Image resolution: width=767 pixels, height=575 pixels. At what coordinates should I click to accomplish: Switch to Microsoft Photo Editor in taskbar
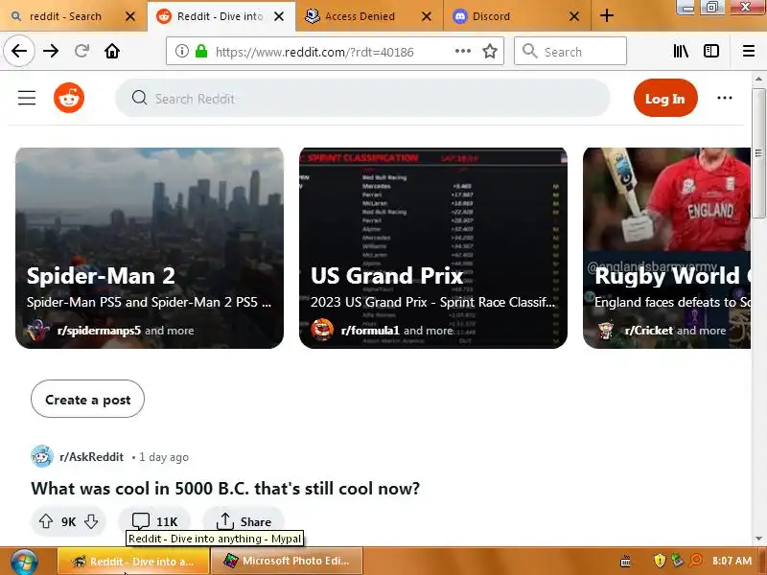(287, 561)
